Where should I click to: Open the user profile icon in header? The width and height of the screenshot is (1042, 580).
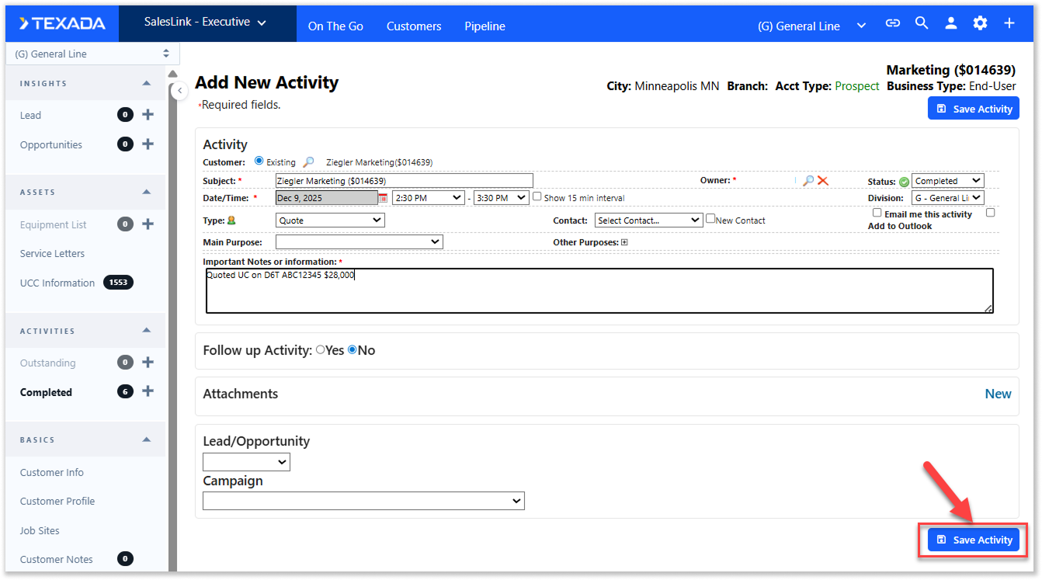(x=950, y=24)
